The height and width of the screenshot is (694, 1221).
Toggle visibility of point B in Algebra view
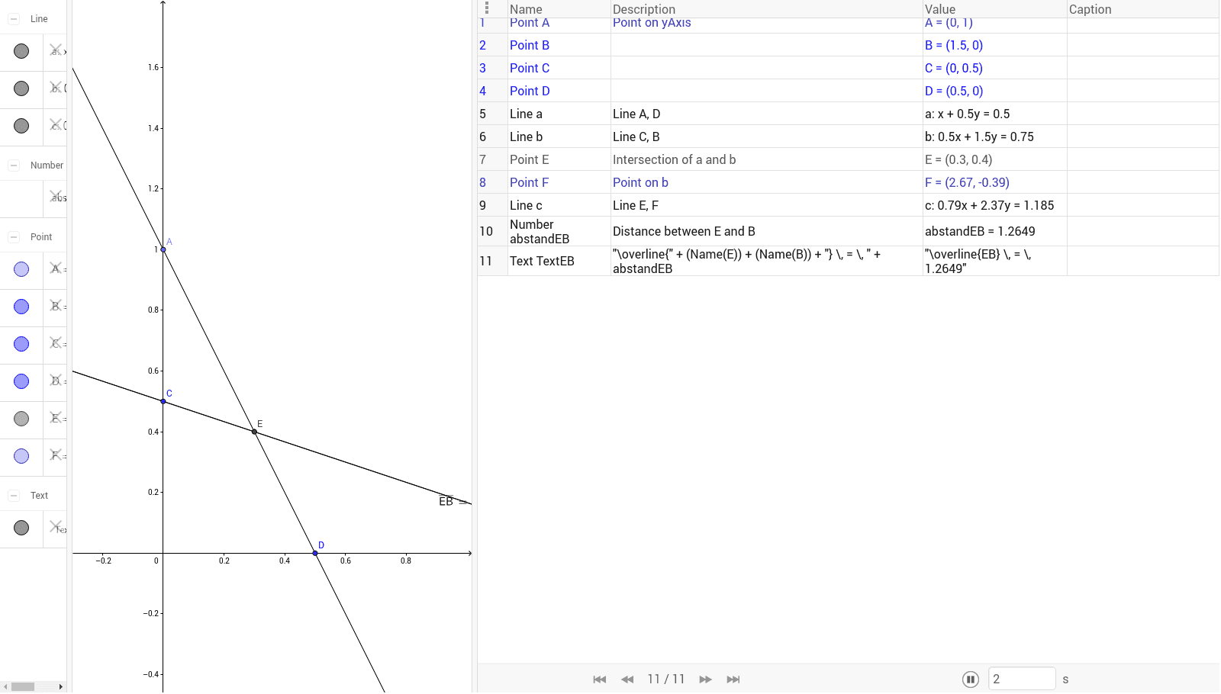click(x=21, y=307)
